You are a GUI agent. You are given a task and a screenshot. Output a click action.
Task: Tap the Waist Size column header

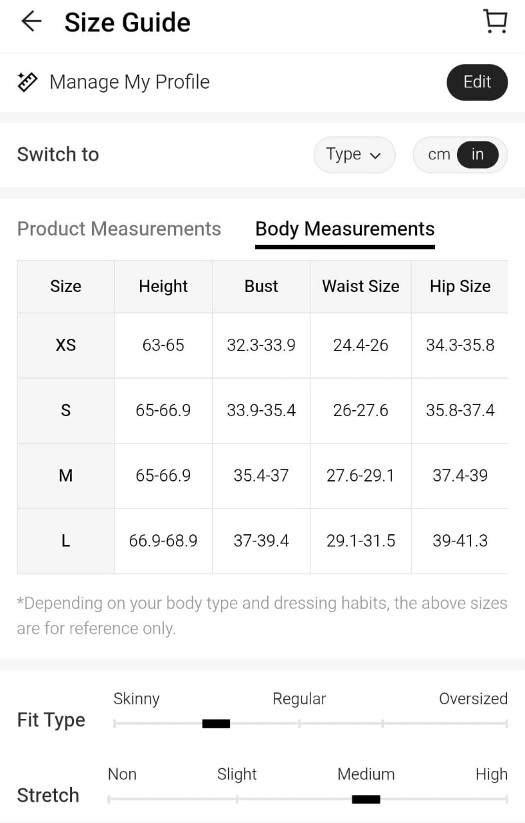pos(360,286)
